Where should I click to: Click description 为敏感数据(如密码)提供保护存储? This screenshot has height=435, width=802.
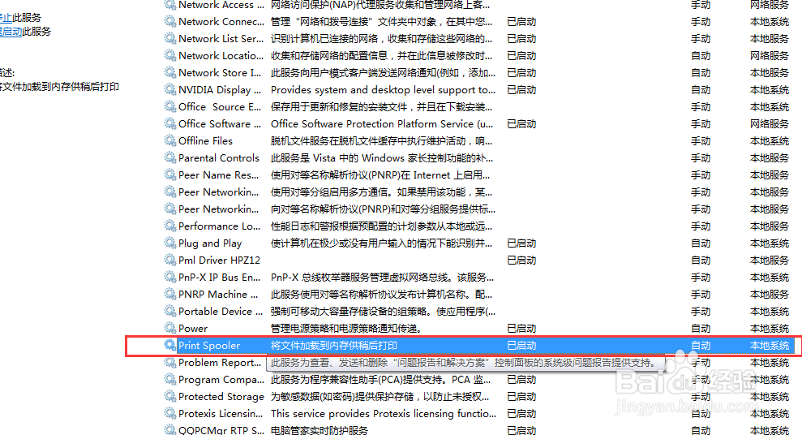(380, 397)
